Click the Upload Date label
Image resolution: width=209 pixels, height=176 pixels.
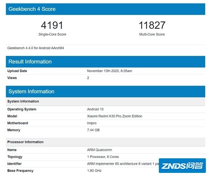point(17,71)
